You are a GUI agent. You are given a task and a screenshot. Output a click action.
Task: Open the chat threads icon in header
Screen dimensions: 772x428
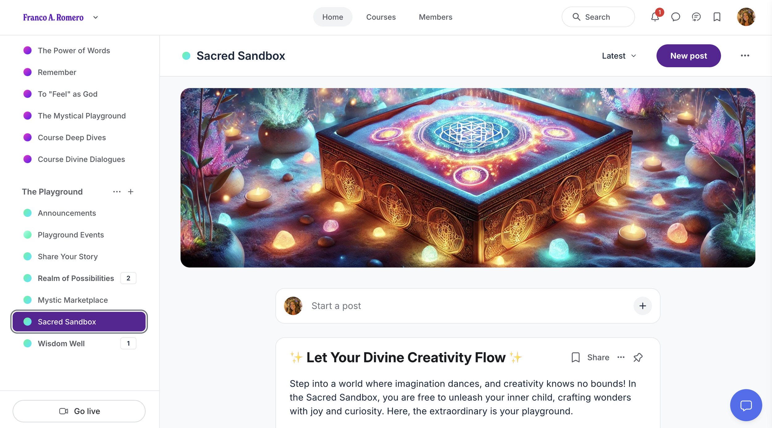[696, 17]
